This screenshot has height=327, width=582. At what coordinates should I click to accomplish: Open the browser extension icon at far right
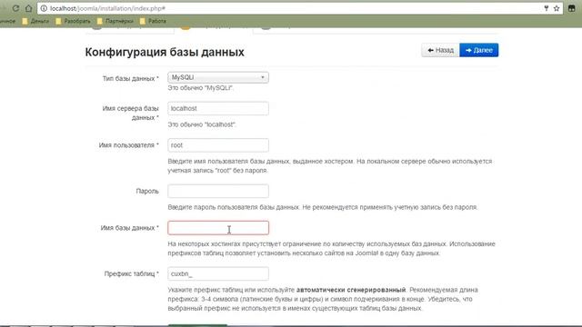point(572,8)
